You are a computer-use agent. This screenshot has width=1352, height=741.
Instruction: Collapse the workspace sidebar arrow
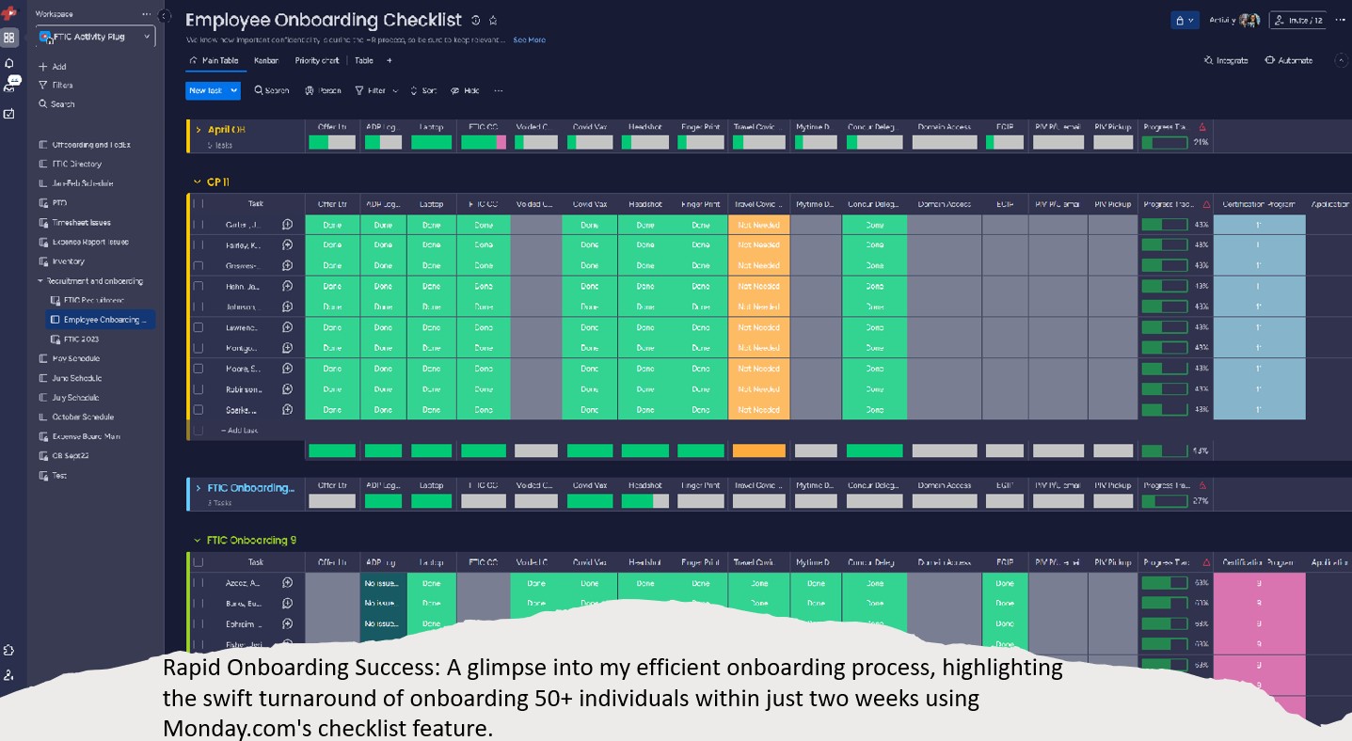pos(165,16)
